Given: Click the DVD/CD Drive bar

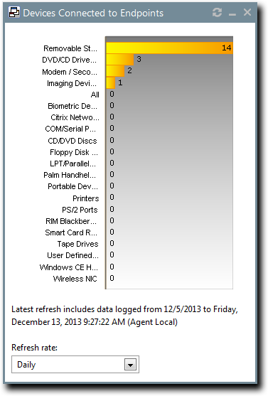Looking at the screenshot, I should point(119,59).
